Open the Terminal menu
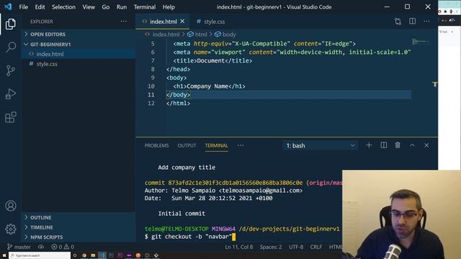The height and width of the screenshot is (259, 461). (x=145, y=6)
